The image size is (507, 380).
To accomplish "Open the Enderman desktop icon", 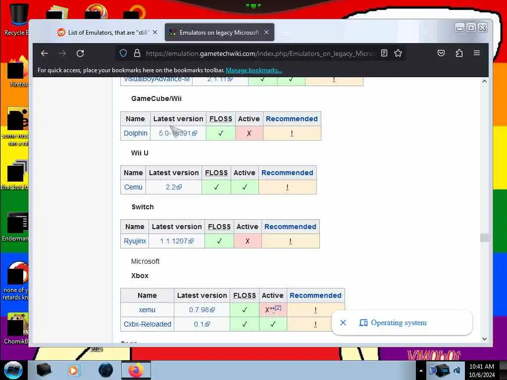I will 15,226.
